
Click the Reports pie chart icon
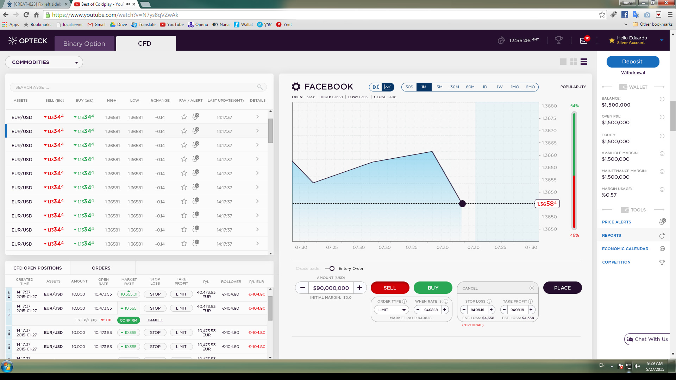[x=662, y=235]
